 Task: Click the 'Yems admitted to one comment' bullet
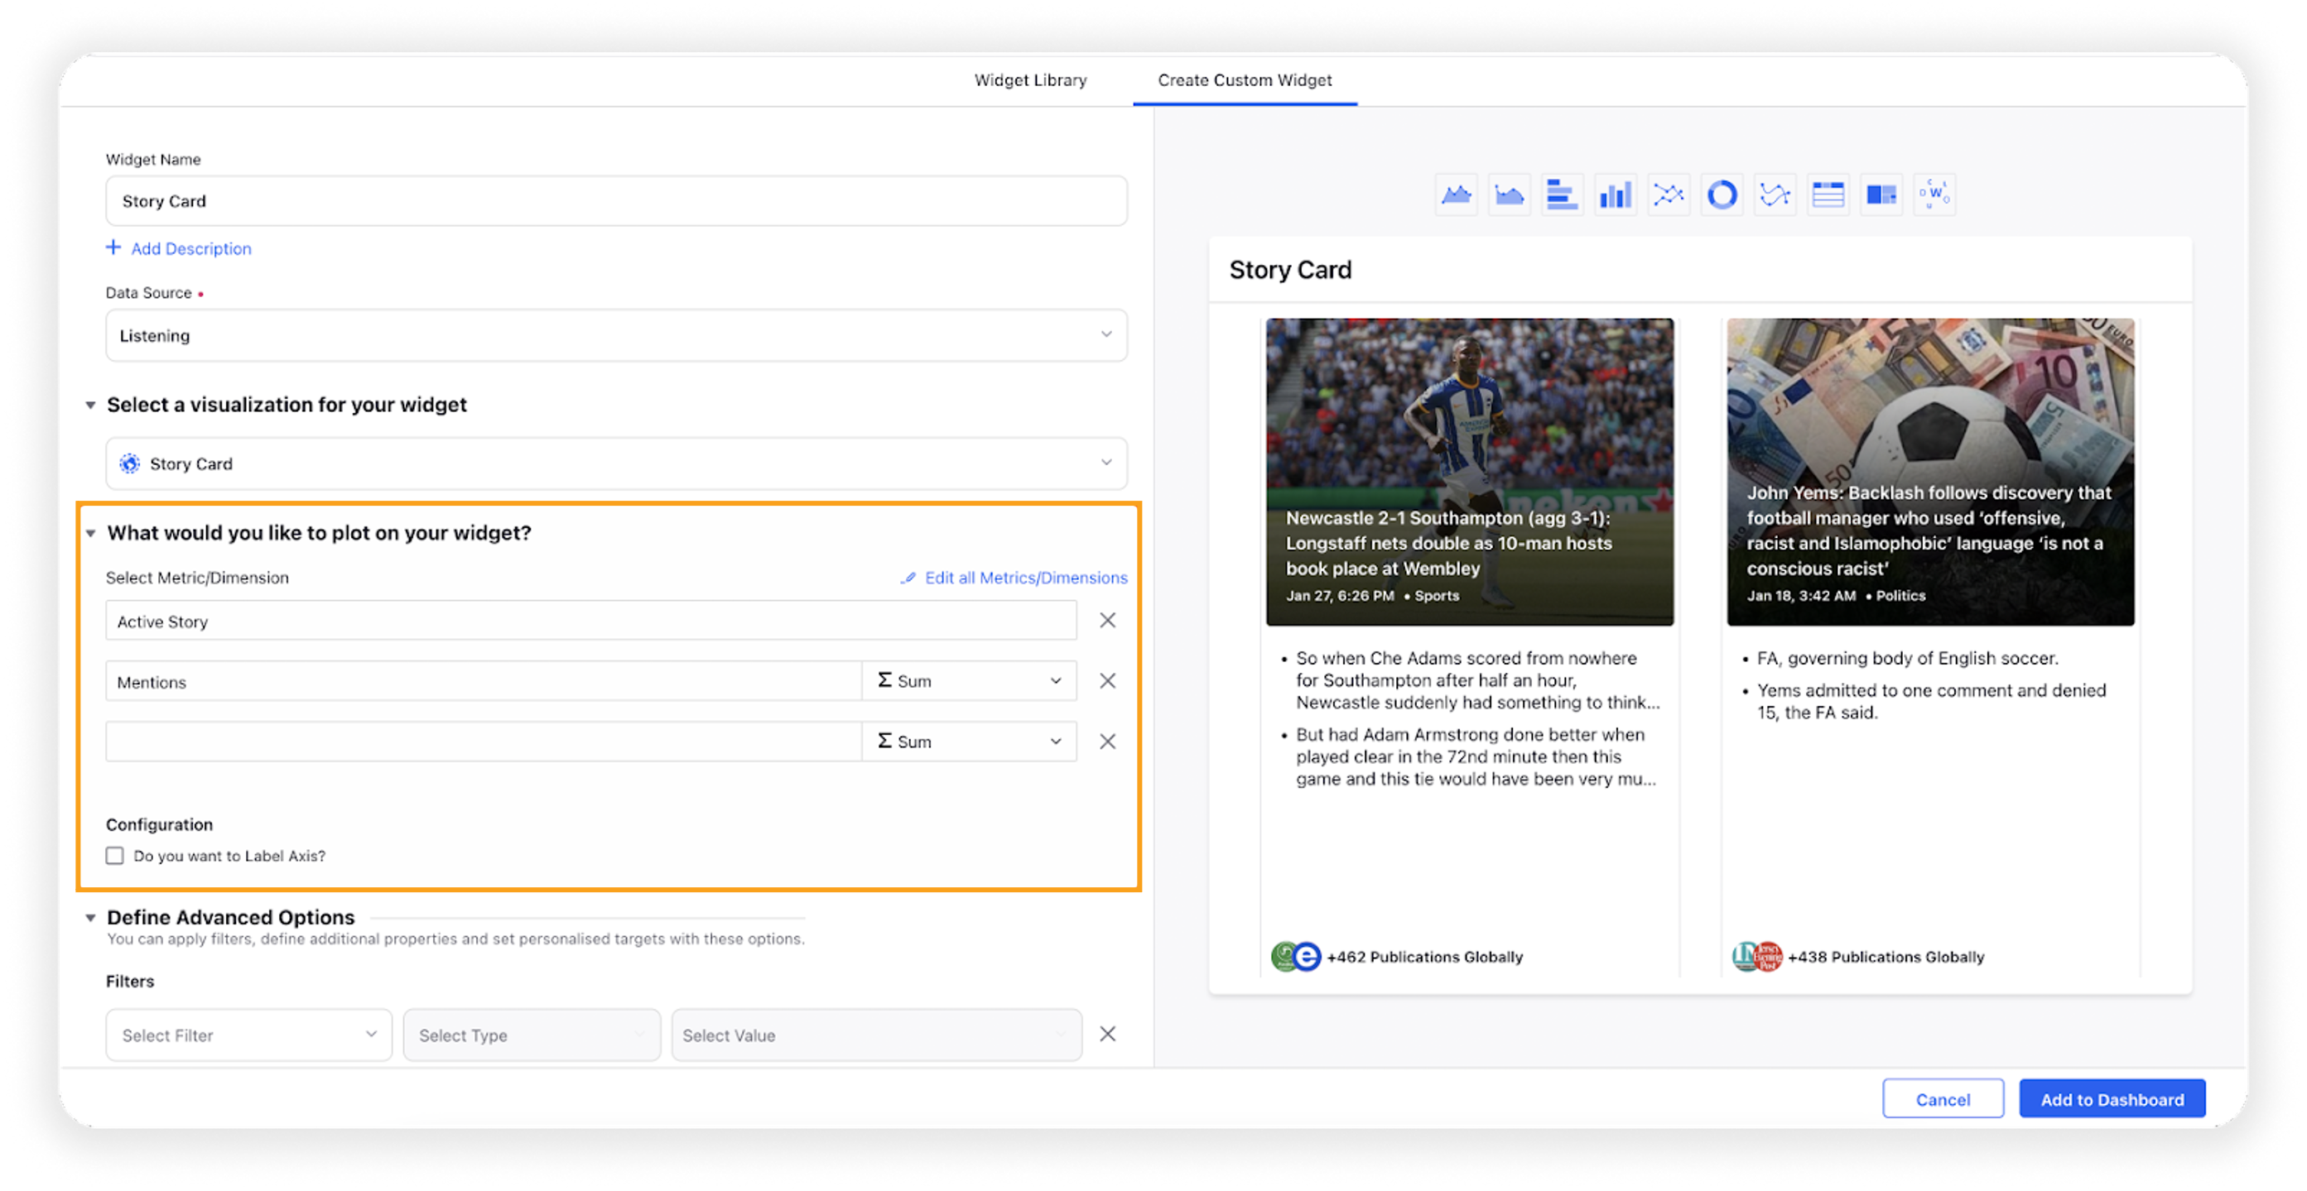[x=1931, y=702]
